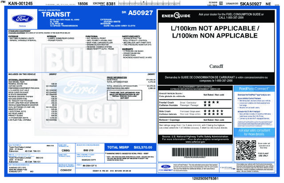Click PRIVACY GLASS row
The image size is (284, 183).
(32, 116)
